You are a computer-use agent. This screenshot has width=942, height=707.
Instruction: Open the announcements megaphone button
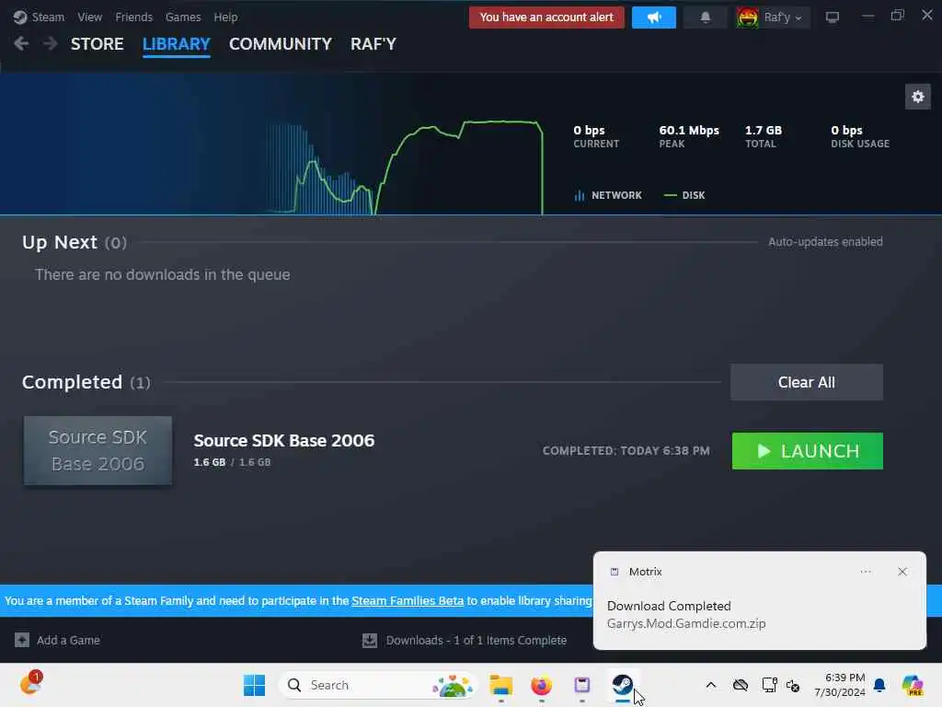(x=654, y=17)
